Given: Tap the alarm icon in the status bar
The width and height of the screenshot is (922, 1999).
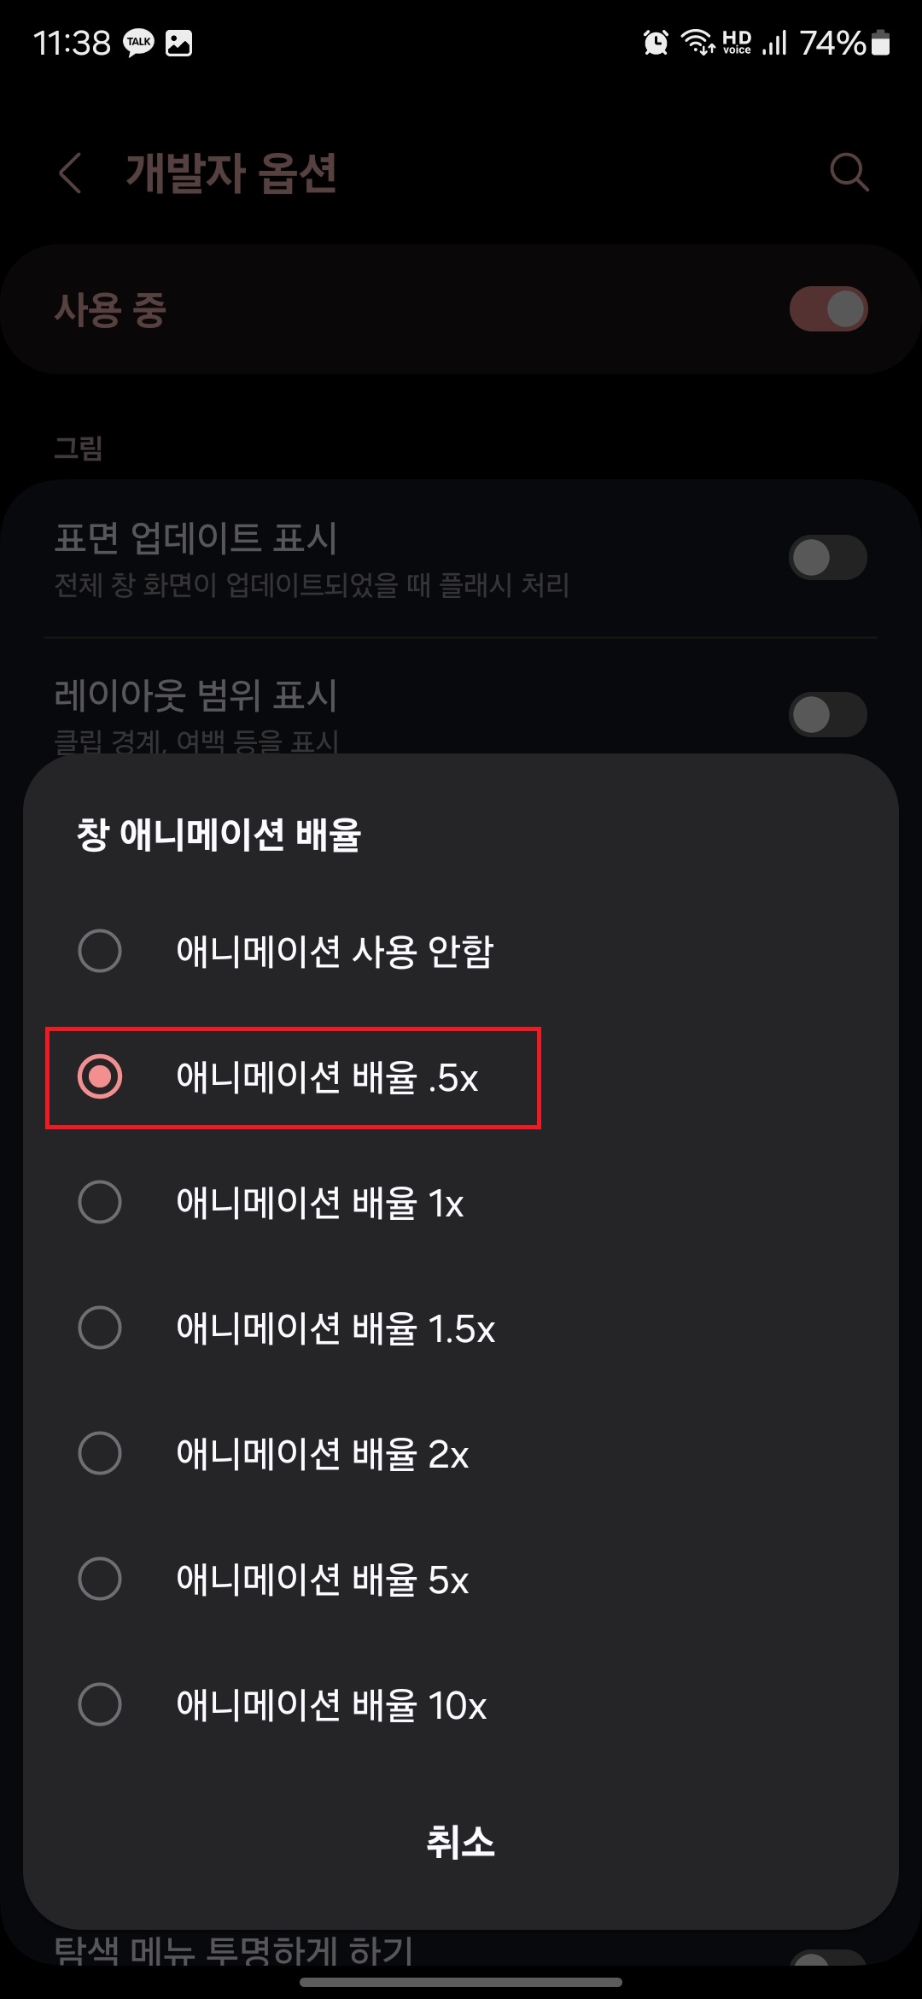Looking at the screenshot, I should (654, 42).
